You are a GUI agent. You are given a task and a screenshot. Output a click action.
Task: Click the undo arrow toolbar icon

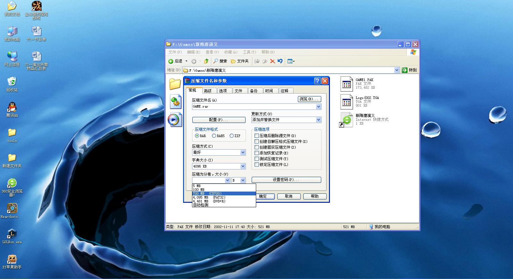pyautogui.click(x=280, y=61)
